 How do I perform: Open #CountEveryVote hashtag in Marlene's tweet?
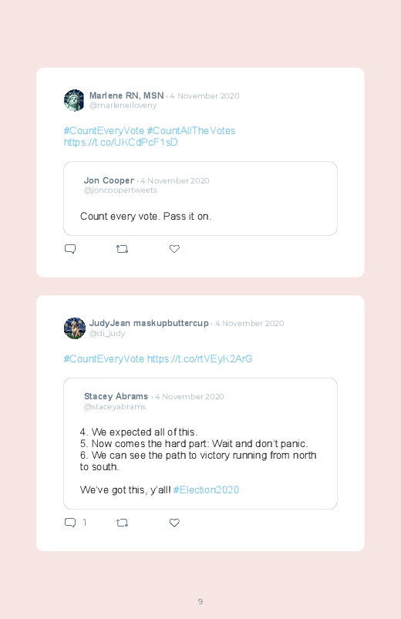(x=104, y=131)
